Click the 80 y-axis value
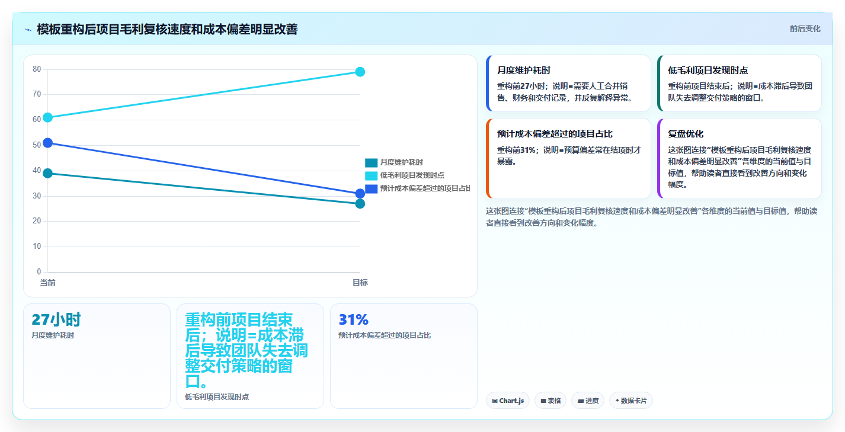This screenshot has width=845, height=432. (37, 69)
